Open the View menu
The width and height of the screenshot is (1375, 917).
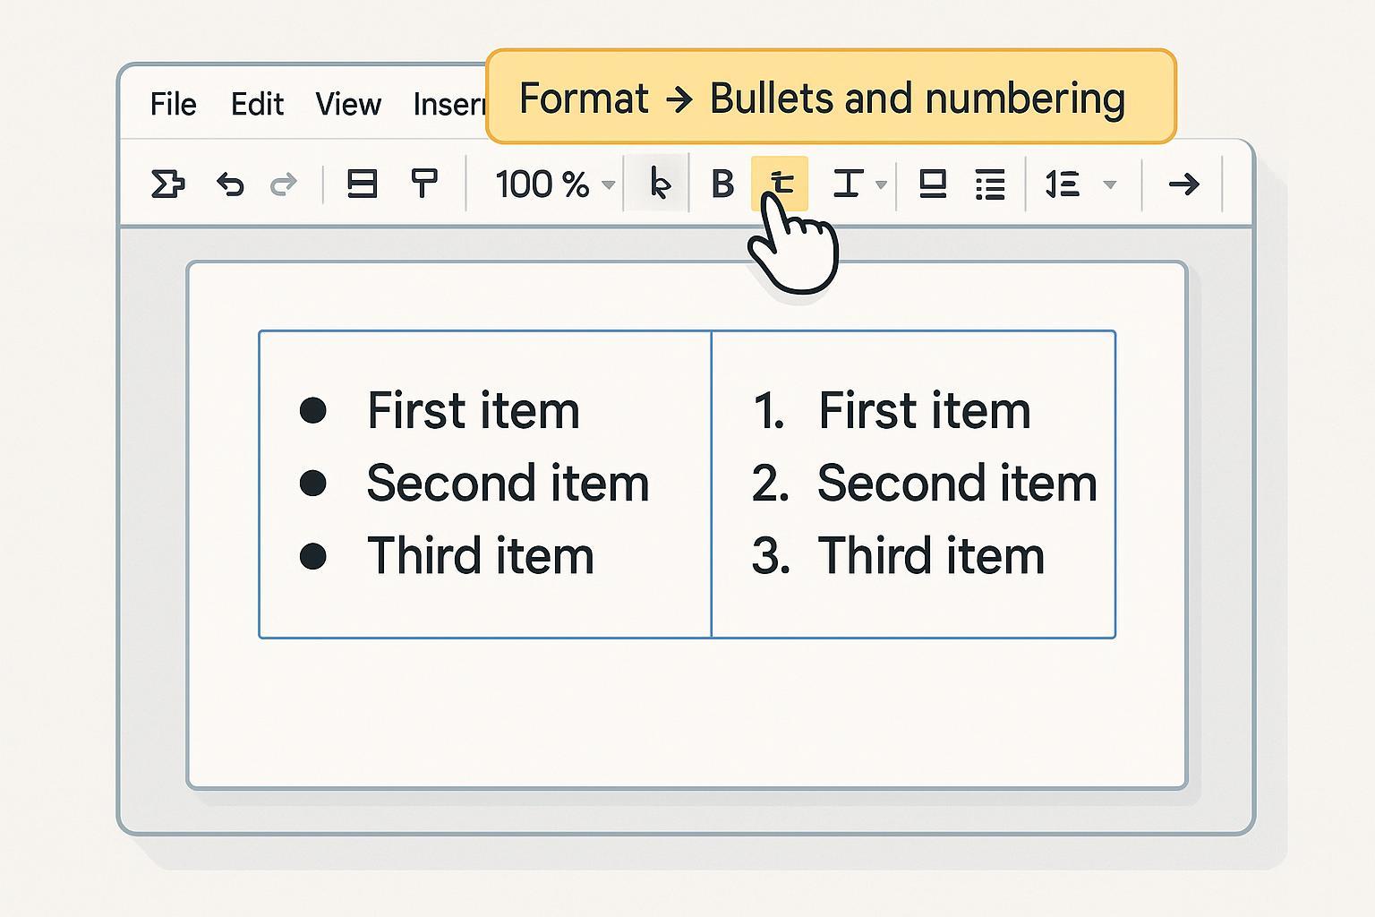point(348,105)
